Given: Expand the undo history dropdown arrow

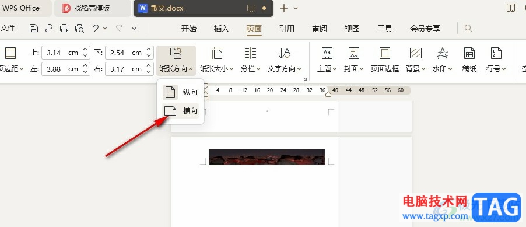Looking at the screenshot, I should (x=105, y=29).
